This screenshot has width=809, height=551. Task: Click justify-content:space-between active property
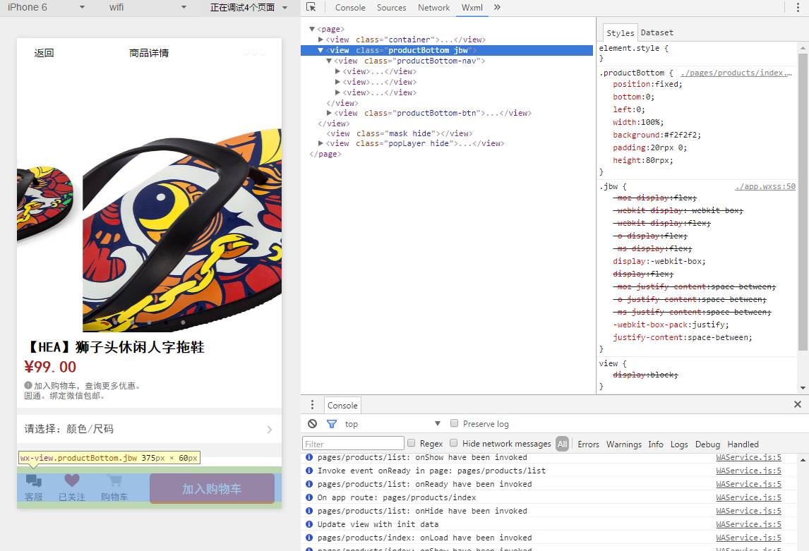[x=682, y=337]
